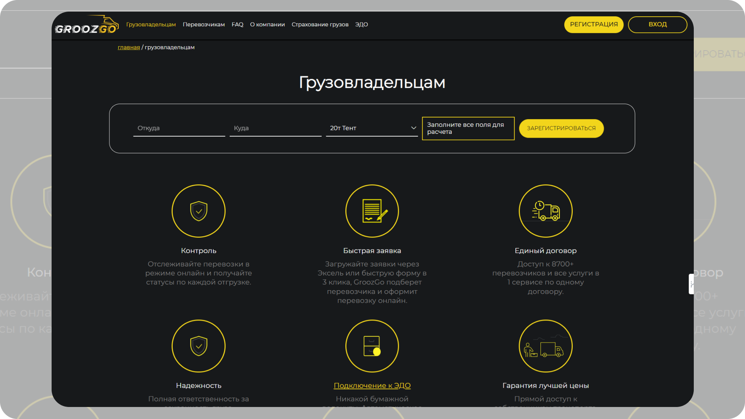Click the Надежность feature title
Image resolution: width=745 pixels, height=419 pixels.
tap(199, 386)
